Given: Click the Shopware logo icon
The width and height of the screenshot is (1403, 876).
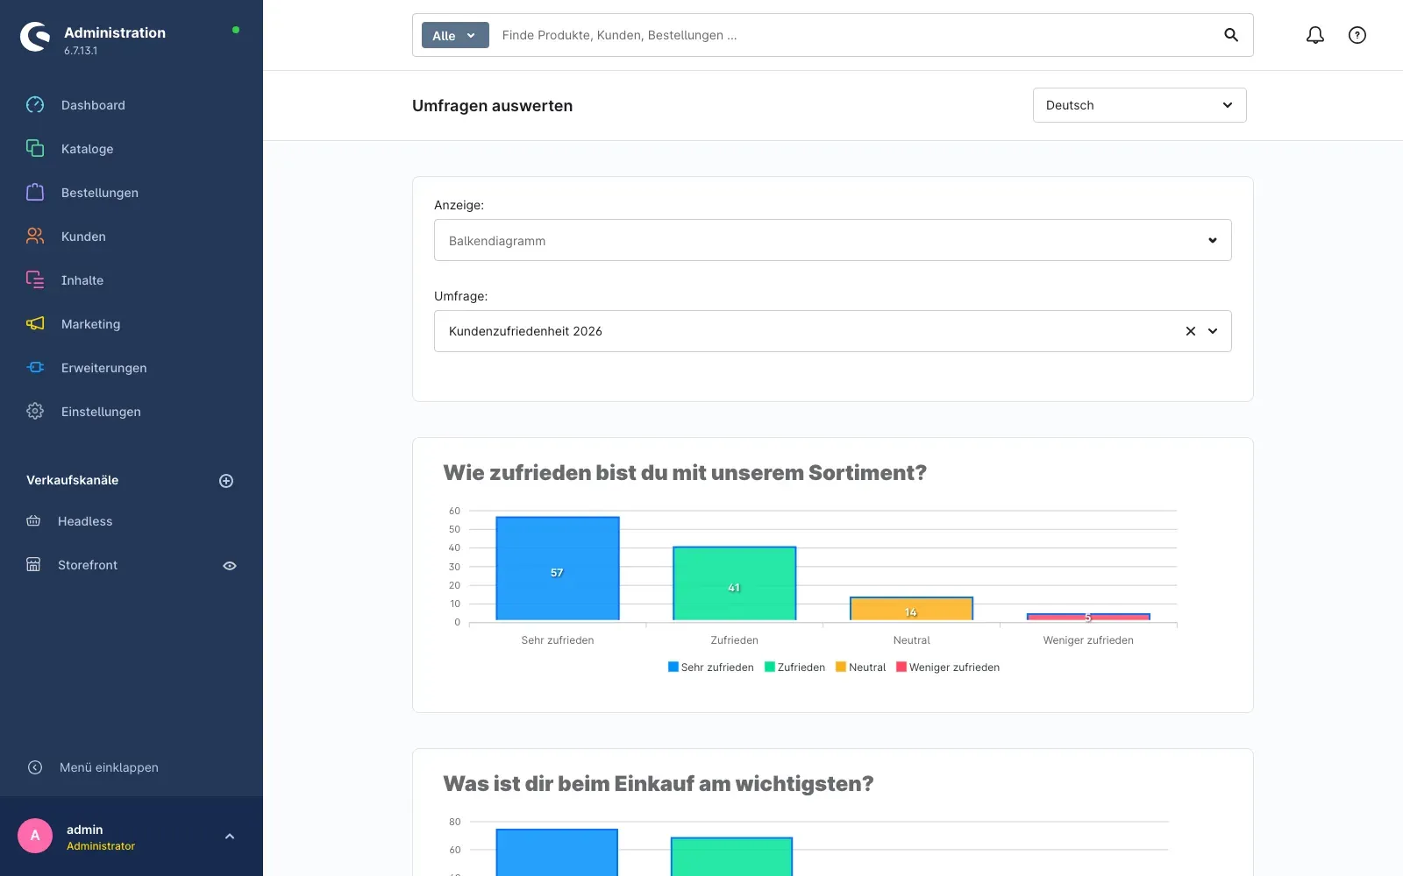Looking at the screenshot, I should coord(35,37).
